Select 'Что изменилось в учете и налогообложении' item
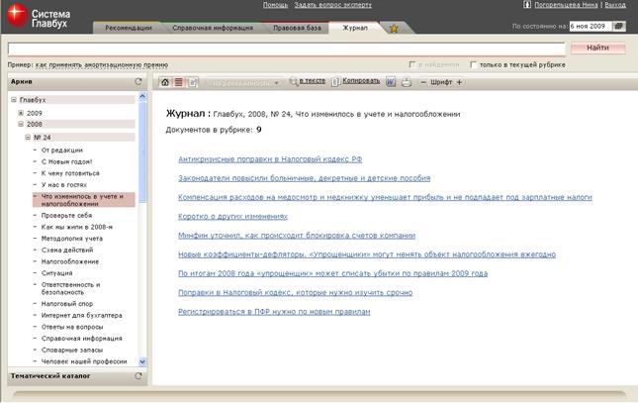This screenshot has width=638, height=403. [84, 200]
